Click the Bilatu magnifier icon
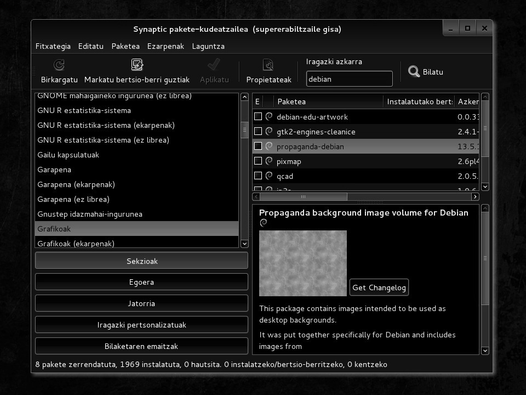Image resolution: width=526 pixels, height=395 pixels. 414,71
